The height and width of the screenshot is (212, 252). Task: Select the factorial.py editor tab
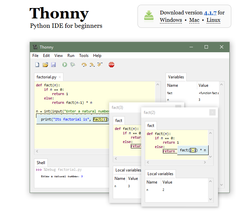click(46, 77)
